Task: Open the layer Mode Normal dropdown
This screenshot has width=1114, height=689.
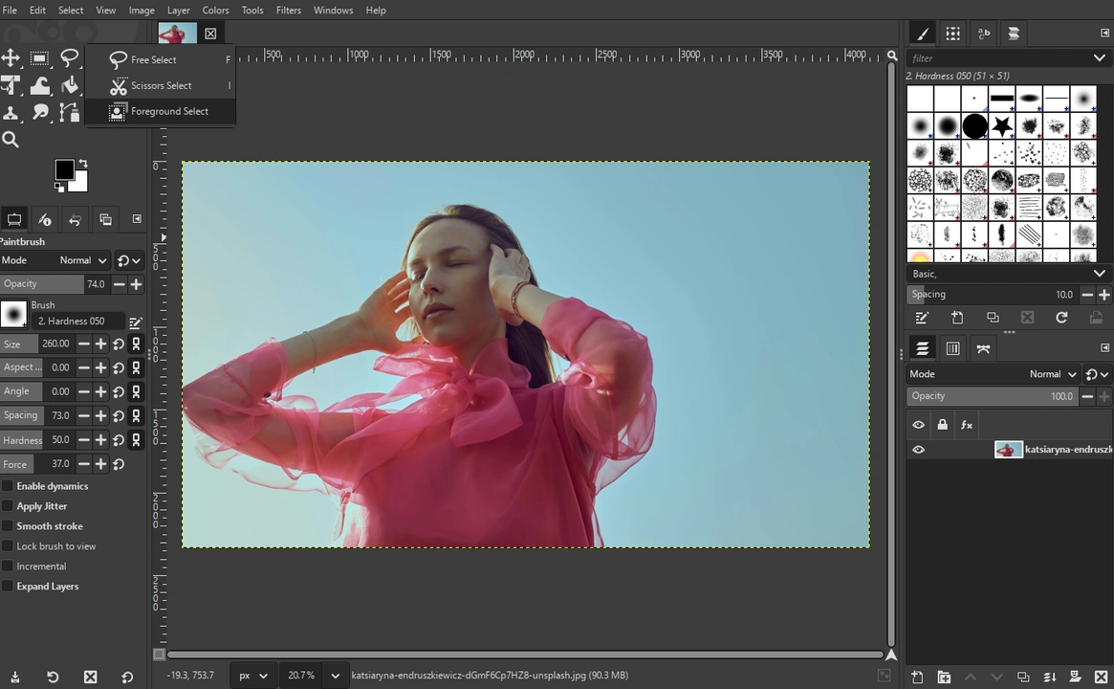Action: pos(1053,374)
